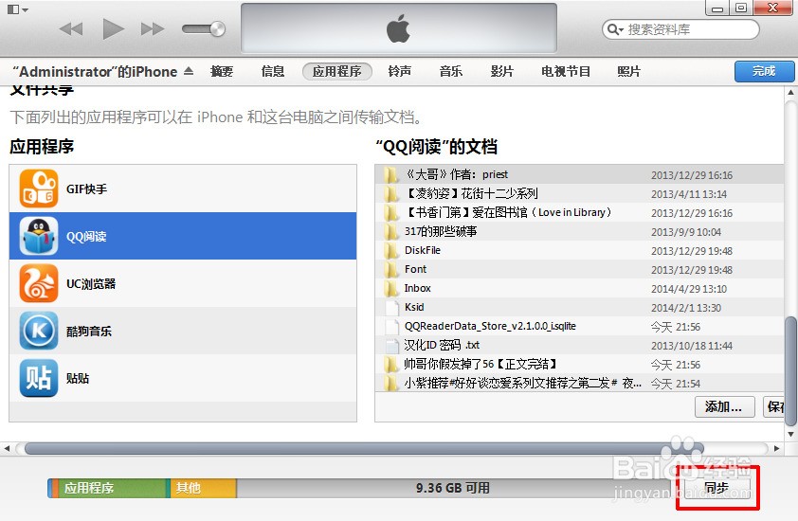The width and height of the screenshot is (798, 521).
Task: Select the UC浏览器 squirrel app icon
Action: (39, 283)
